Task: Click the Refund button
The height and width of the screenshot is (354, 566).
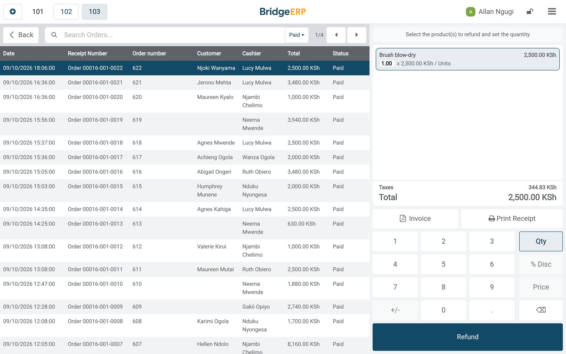Action: 468,337
